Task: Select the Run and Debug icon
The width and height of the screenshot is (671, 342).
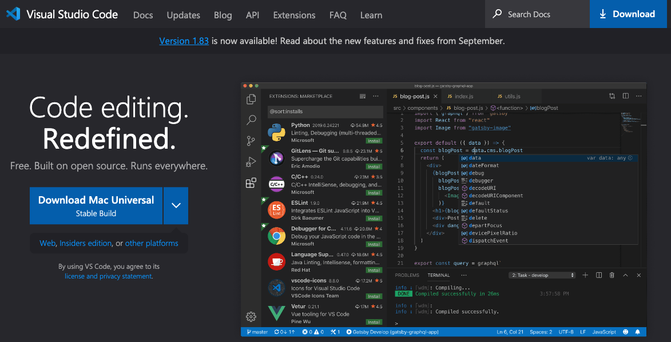Action: click(251, 162)
